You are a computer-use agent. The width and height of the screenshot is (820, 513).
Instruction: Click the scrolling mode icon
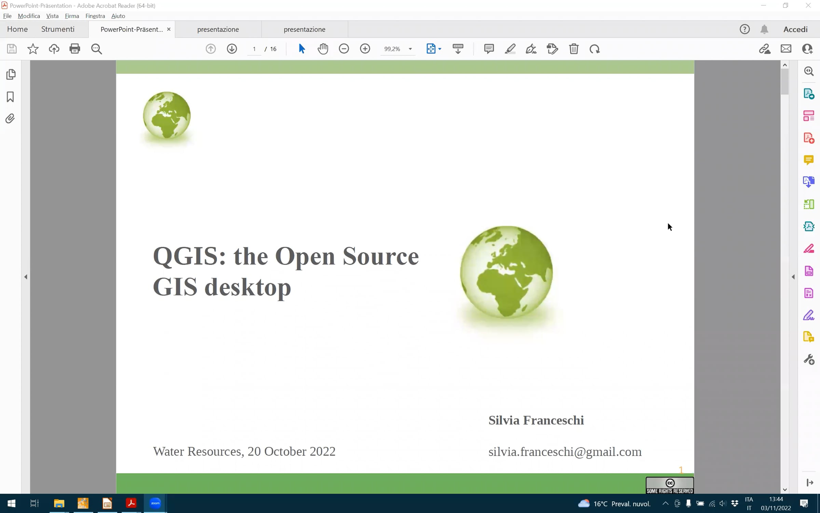[458, 49]
